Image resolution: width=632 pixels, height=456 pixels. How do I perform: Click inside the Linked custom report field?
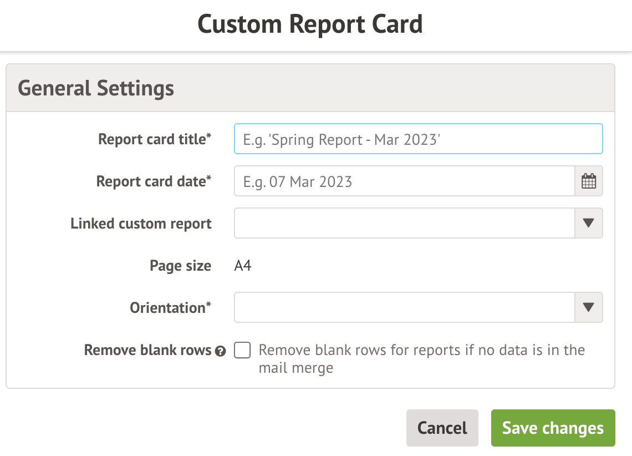(x=404, y=223)
